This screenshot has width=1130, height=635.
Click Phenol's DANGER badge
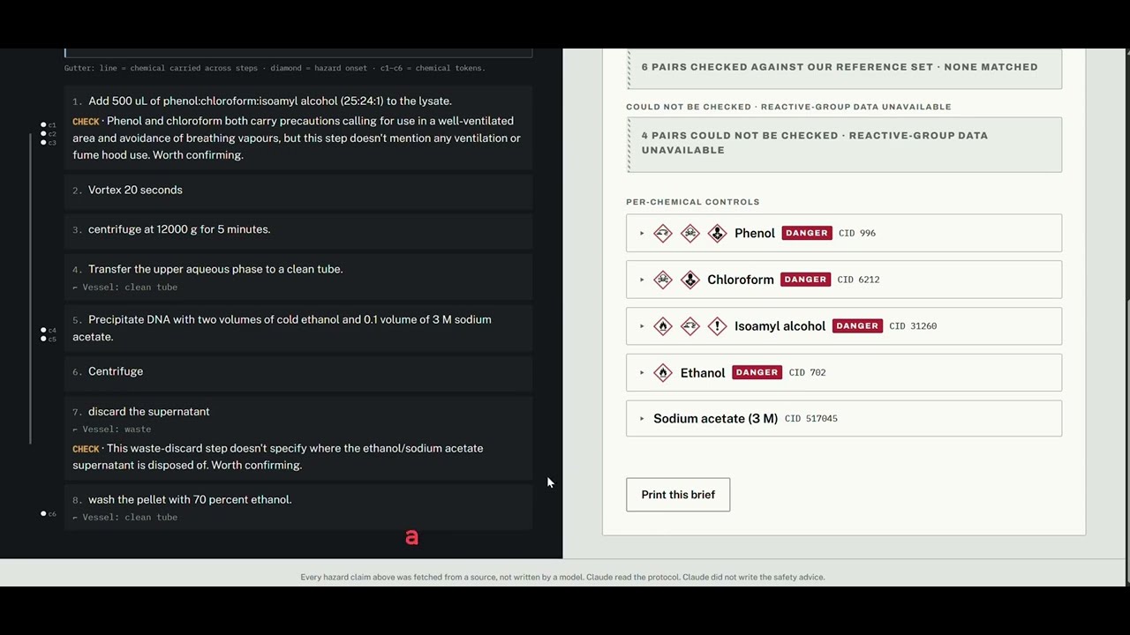[807, 233]
